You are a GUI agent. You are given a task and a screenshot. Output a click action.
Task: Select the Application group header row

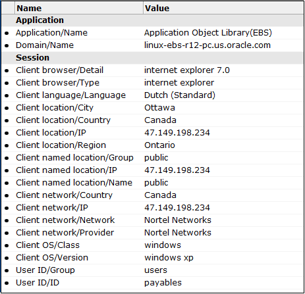click(x=152, y=20)
